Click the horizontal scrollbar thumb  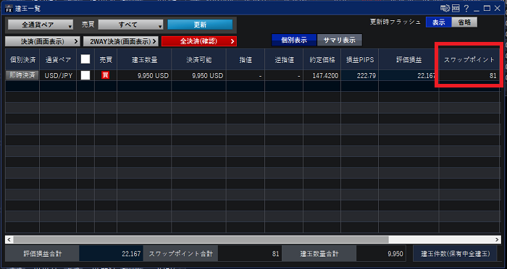click(x=201, y=239)
